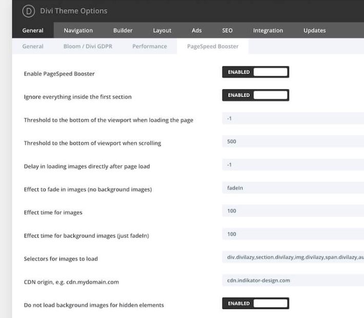Image resolution: width=364 pixels, height=318 pixels.
Task: Toggle Ignore everything inside first section
Action: coord(256,95)
